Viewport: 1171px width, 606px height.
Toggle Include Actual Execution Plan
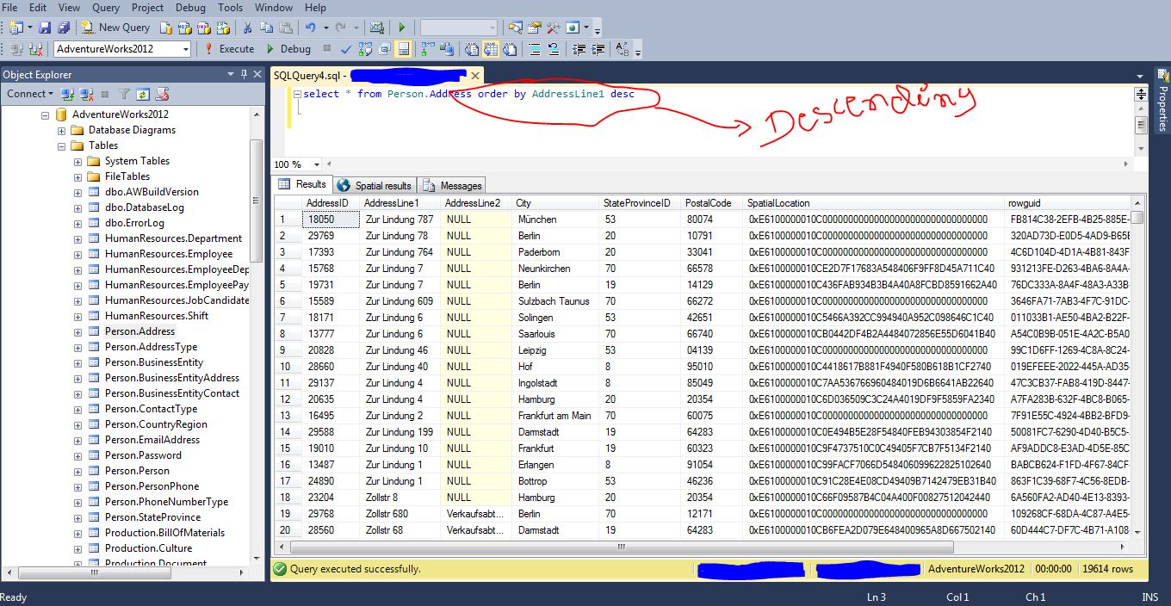[428, 49]
